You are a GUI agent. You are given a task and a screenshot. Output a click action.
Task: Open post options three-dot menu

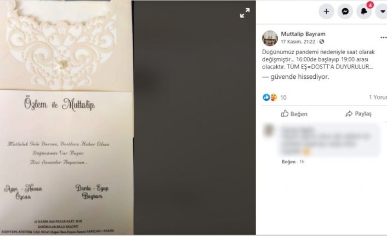click(383, 38)
